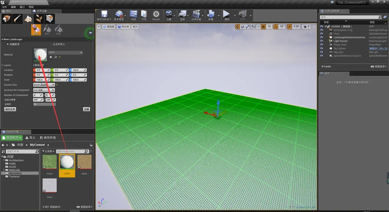Click the 导入 button
The height and width of the screenshot is (212, 389).
pos(30,138)
